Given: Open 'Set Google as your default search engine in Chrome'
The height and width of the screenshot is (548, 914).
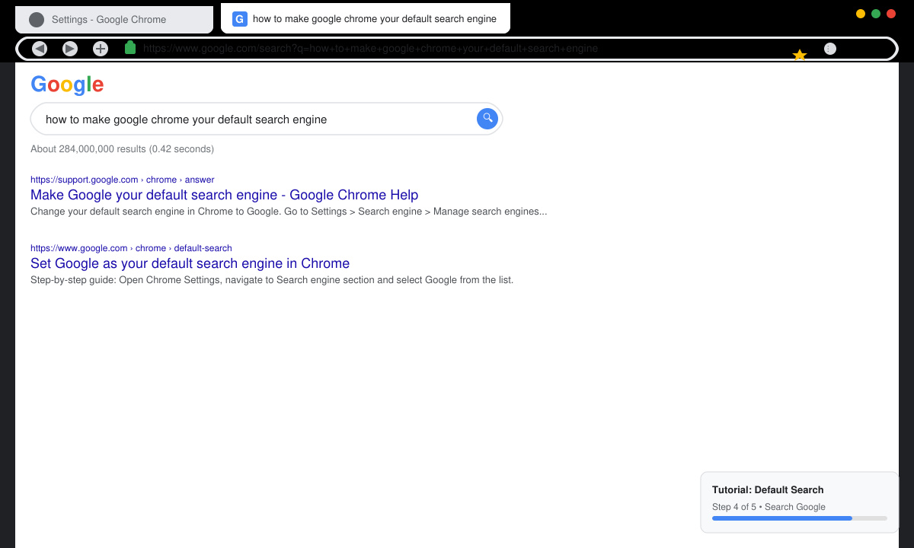Looking at the screenshot, I should [190, 263].
